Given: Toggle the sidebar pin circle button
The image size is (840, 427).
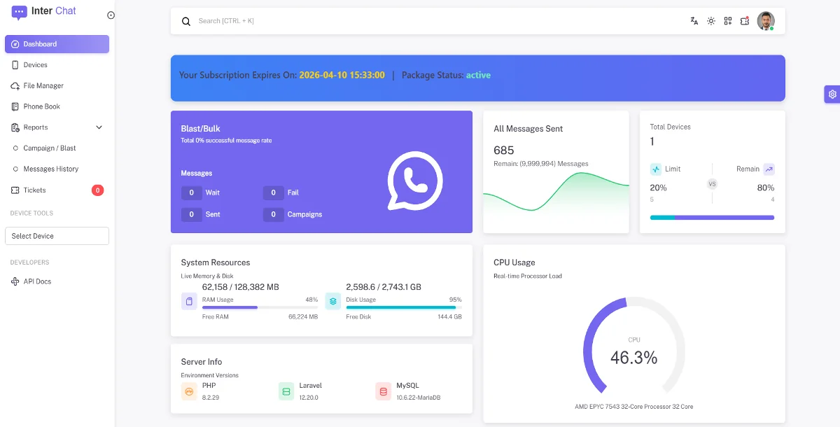Looking at the screenshot, I should tap(111, 15).
